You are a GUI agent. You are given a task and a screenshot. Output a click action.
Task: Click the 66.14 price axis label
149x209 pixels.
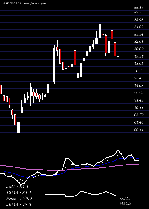pyautogui.click(x=139, y=130)
